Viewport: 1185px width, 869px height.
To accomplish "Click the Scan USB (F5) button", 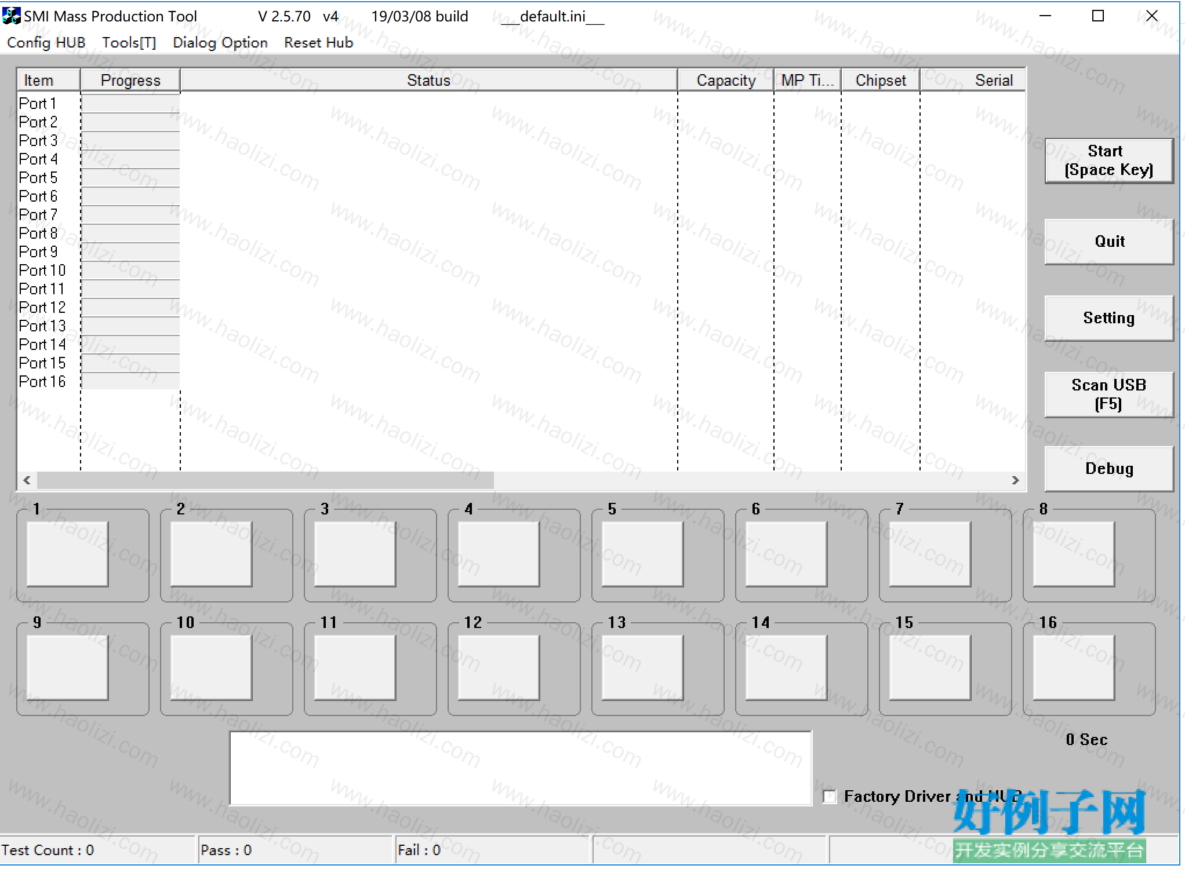I will tap(1109, 394).
